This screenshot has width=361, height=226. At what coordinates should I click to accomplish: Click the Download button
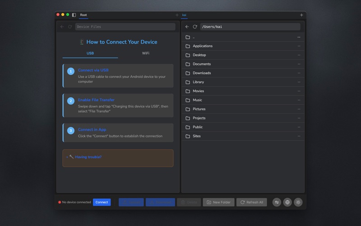coord(160,202)
